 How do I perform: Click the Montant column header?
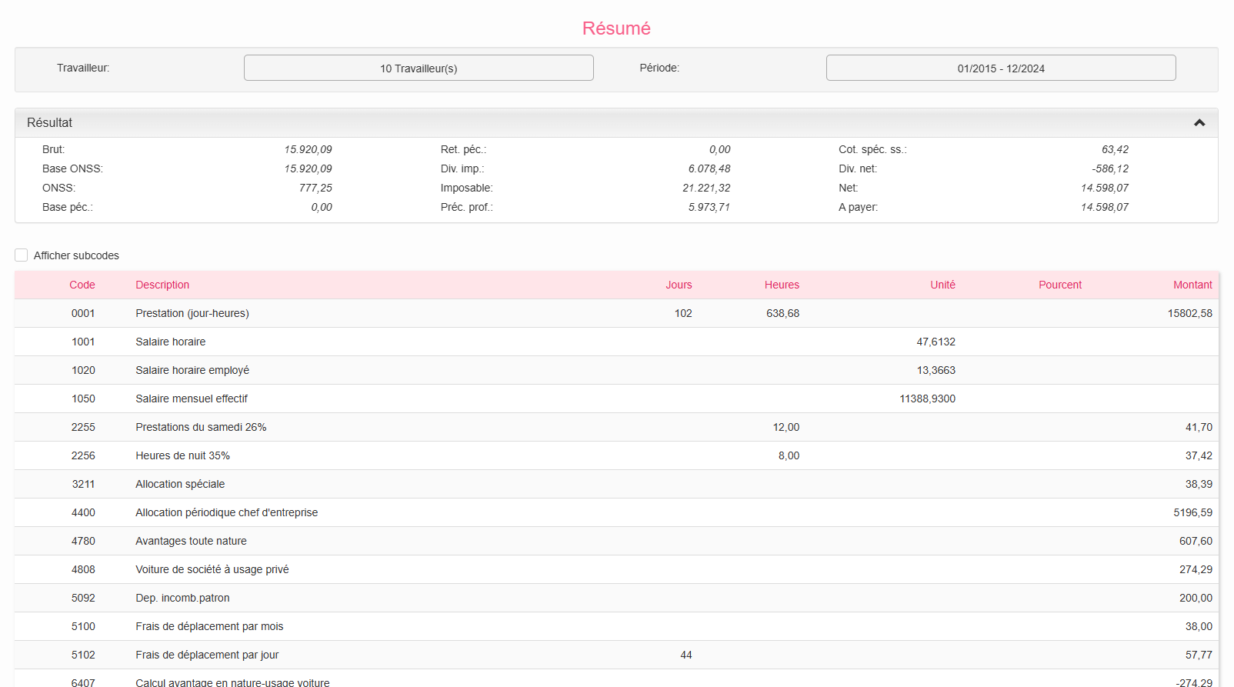click(1192, 285)
